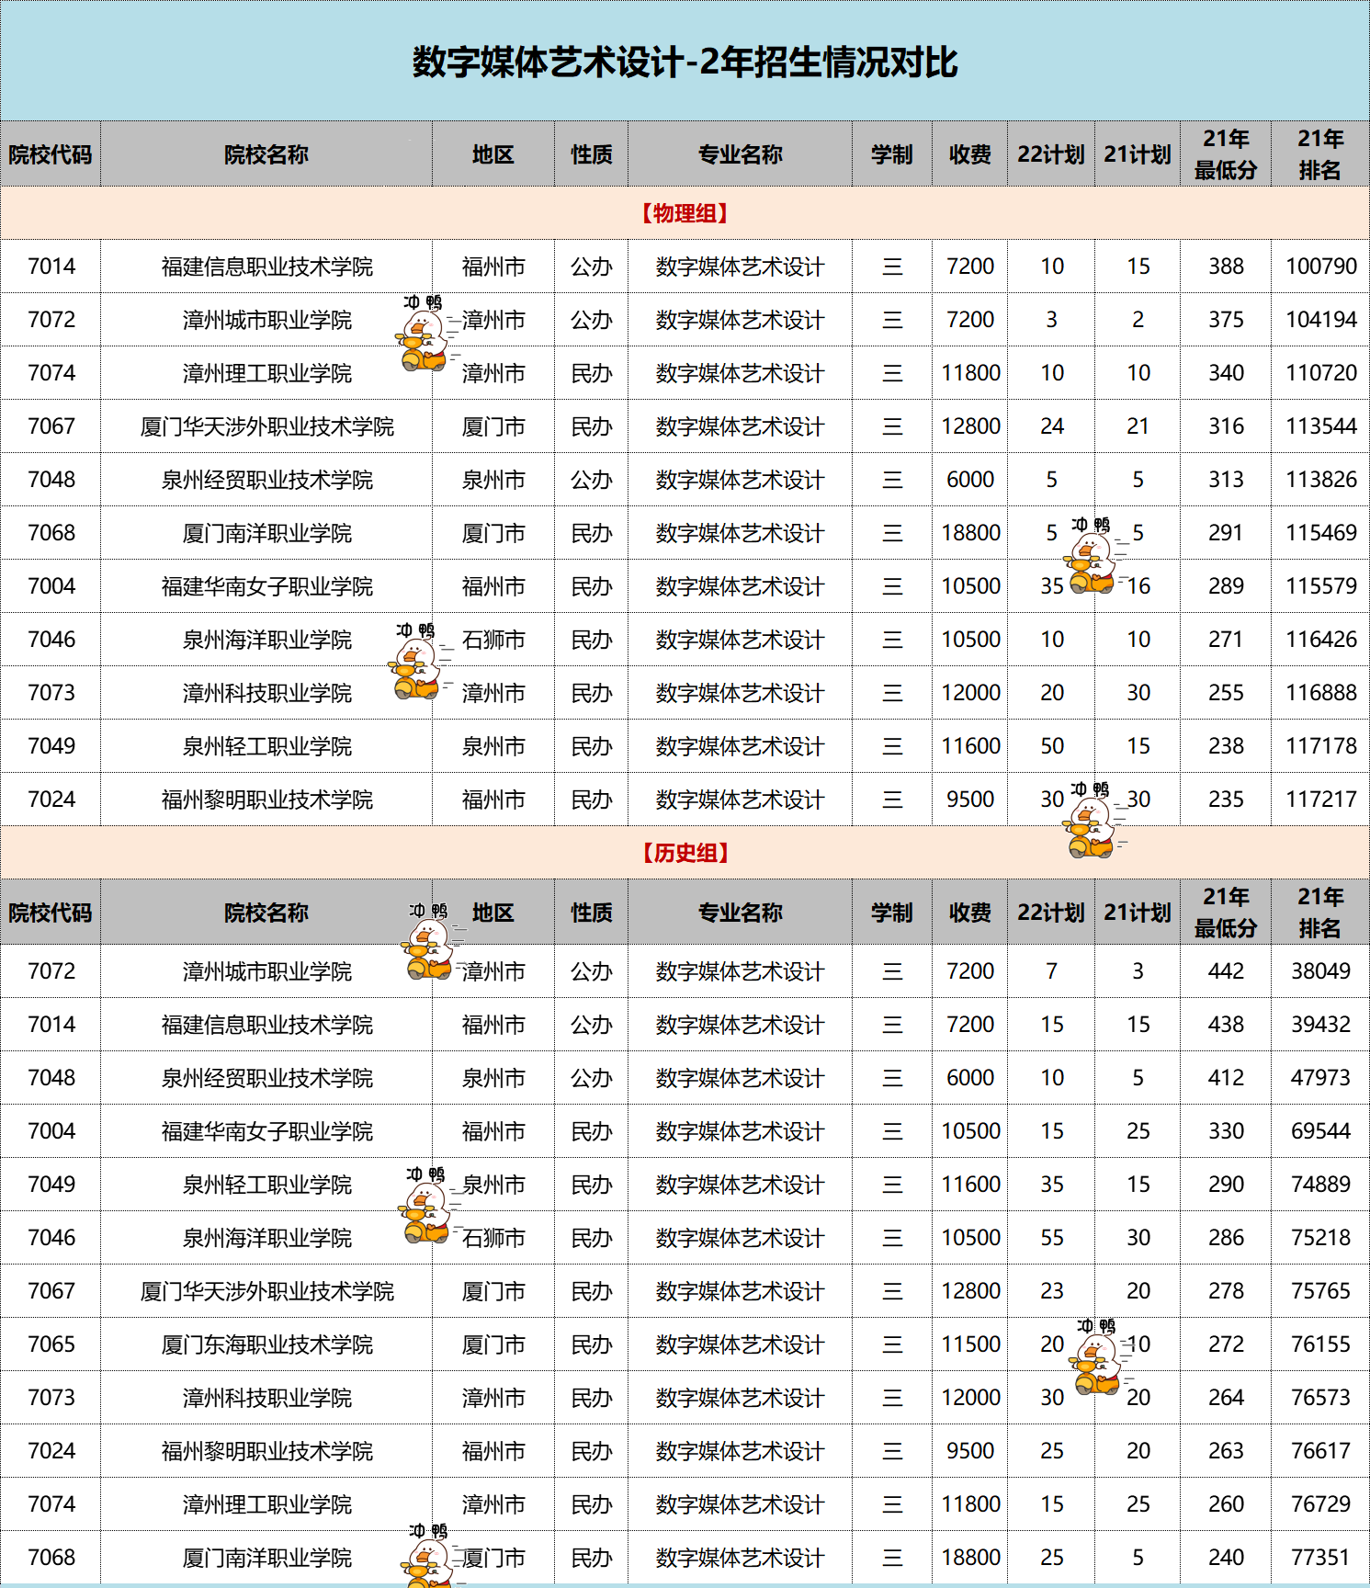Click minimum score 330
Viewport: 1370px width, 1588px height.
1226,1131
